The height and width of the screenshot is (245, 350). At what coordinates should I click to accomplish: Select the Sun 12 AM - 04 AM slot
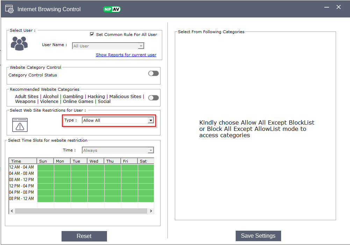(x=45, y=168)
